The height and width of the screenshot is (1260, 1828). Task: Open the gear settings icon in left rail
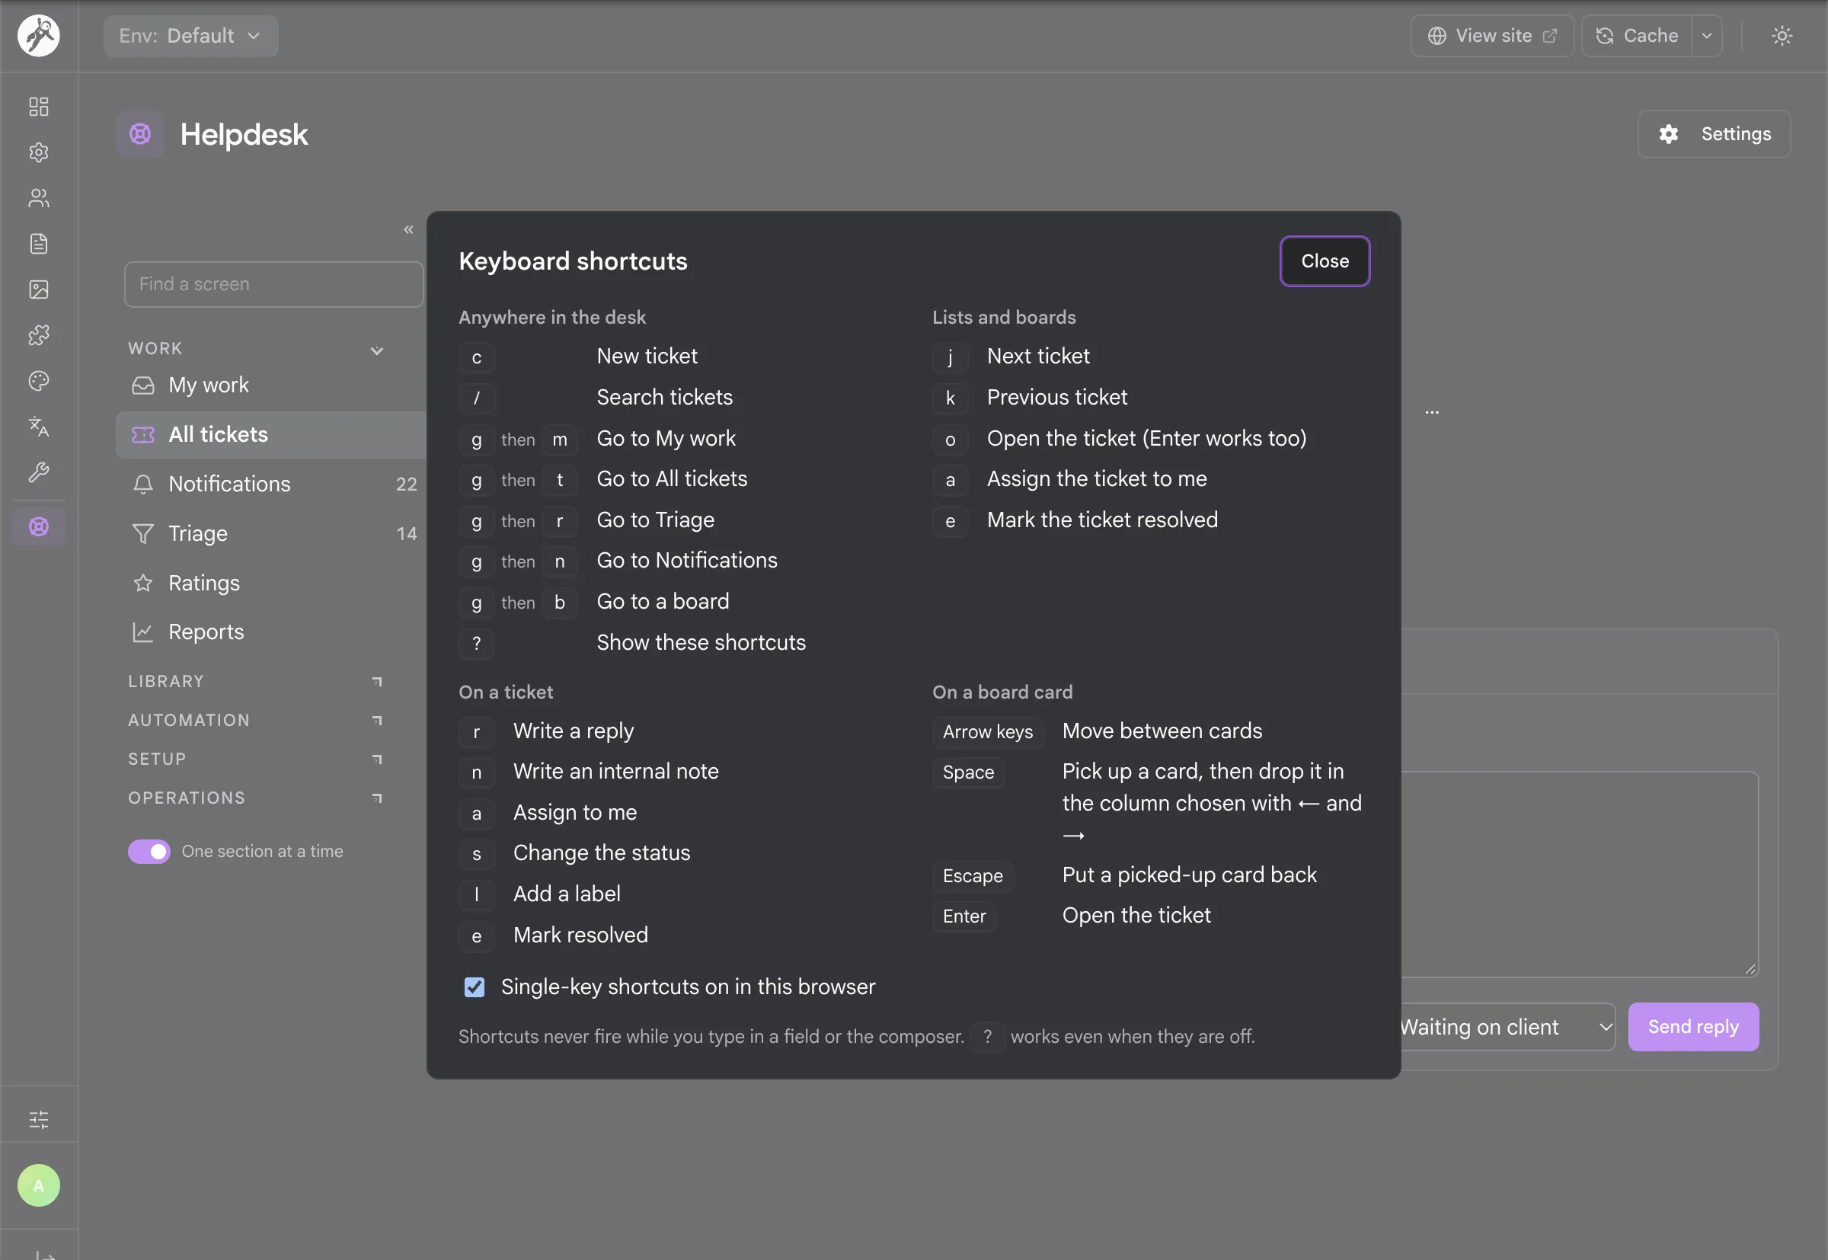coord(39,152)
